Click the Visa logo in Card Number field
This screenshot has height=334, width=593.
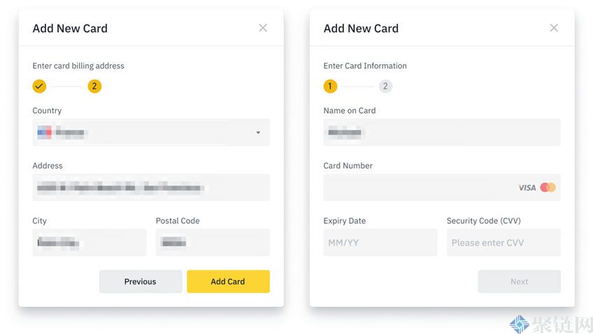tap(527, 188)
